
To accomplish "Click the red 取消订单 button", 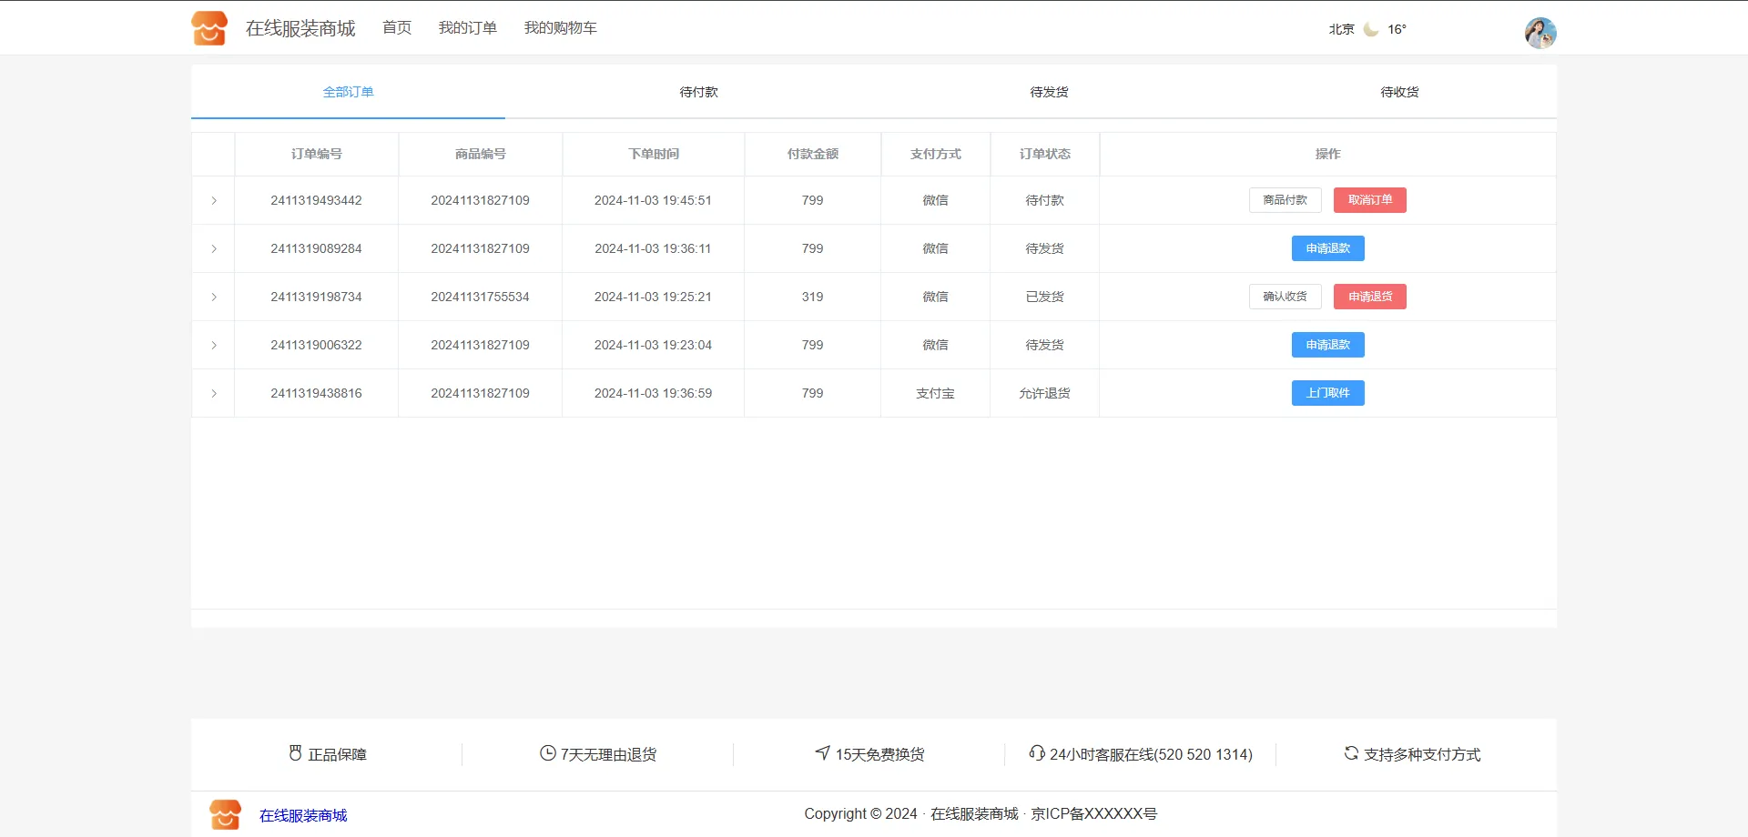I will tap(1369, 200).
